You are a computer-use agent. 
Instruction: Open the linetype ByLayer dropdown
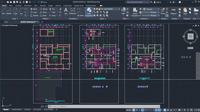(x=151, y=16)
